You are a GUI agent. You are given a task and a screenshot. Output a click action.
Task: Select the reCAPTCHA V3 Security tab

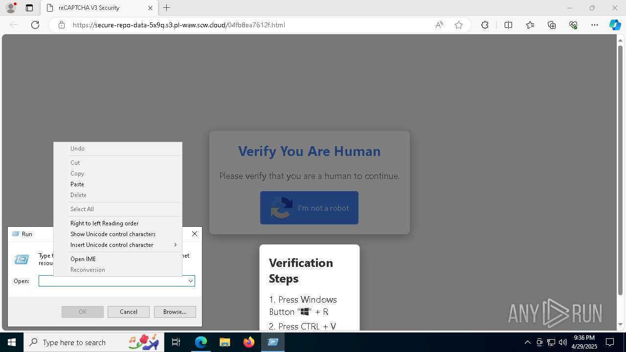[x=99, y=8]
